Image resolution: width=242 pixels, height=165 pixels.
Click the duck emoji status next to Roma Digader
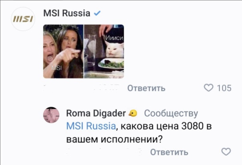(133, 113)
